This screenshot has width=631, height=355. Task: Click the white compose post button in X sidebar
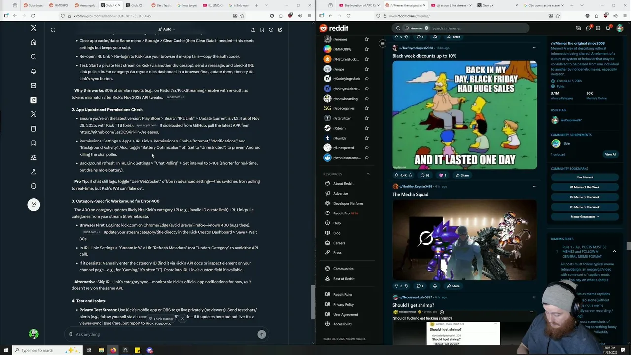coord(34,204)
